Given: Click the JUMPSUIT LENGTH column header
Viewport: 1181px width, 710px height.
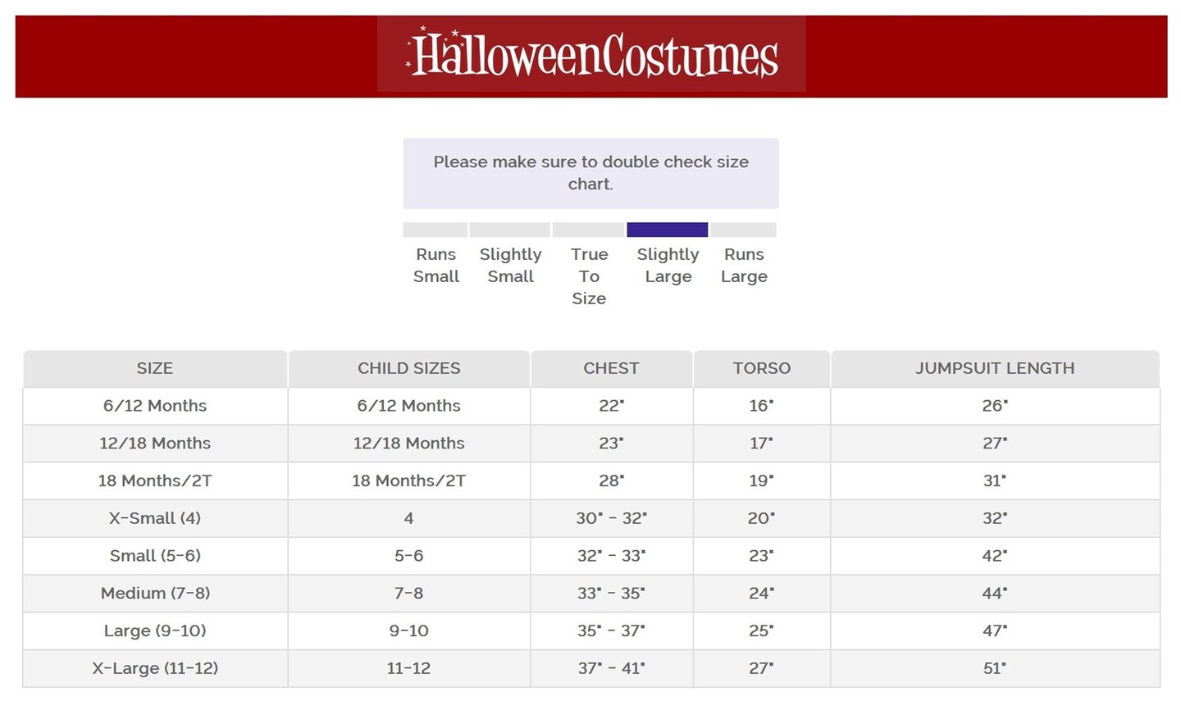Looking at the screenshot, I should 995,368.
